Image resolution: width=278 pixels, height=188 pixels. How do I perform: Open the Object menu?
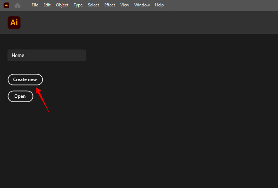[62, 5]
